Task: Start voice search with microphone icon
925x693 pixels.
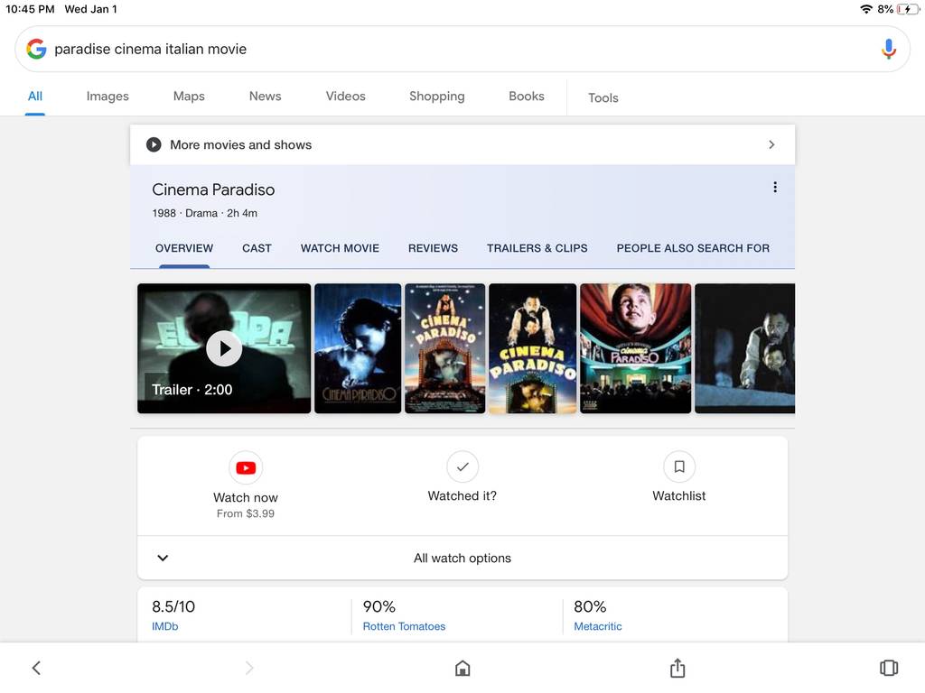Action: pos(889,49)
